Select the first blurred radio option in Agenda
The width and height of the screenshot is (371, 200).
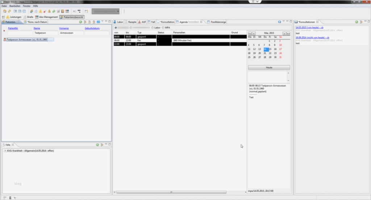[122, 28]
